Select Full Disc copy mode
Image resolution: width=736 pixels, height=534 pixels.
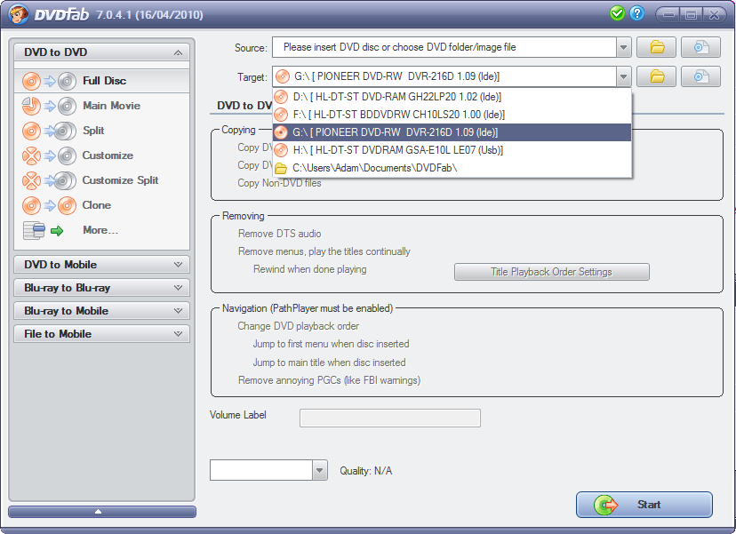[102, 81]
